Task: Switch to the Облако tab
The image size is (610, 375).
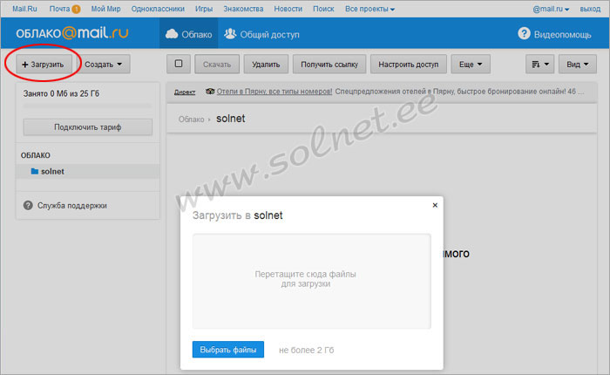Action: (x=187, y=34)
